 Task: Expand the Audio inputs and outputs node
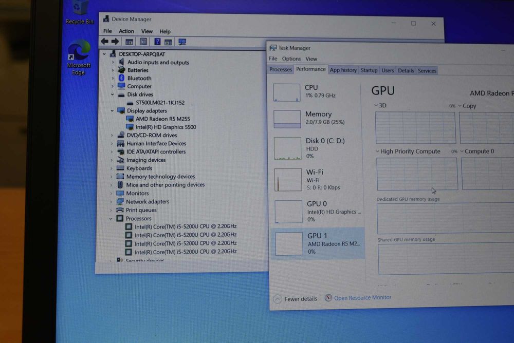click(x=113, y=62)
